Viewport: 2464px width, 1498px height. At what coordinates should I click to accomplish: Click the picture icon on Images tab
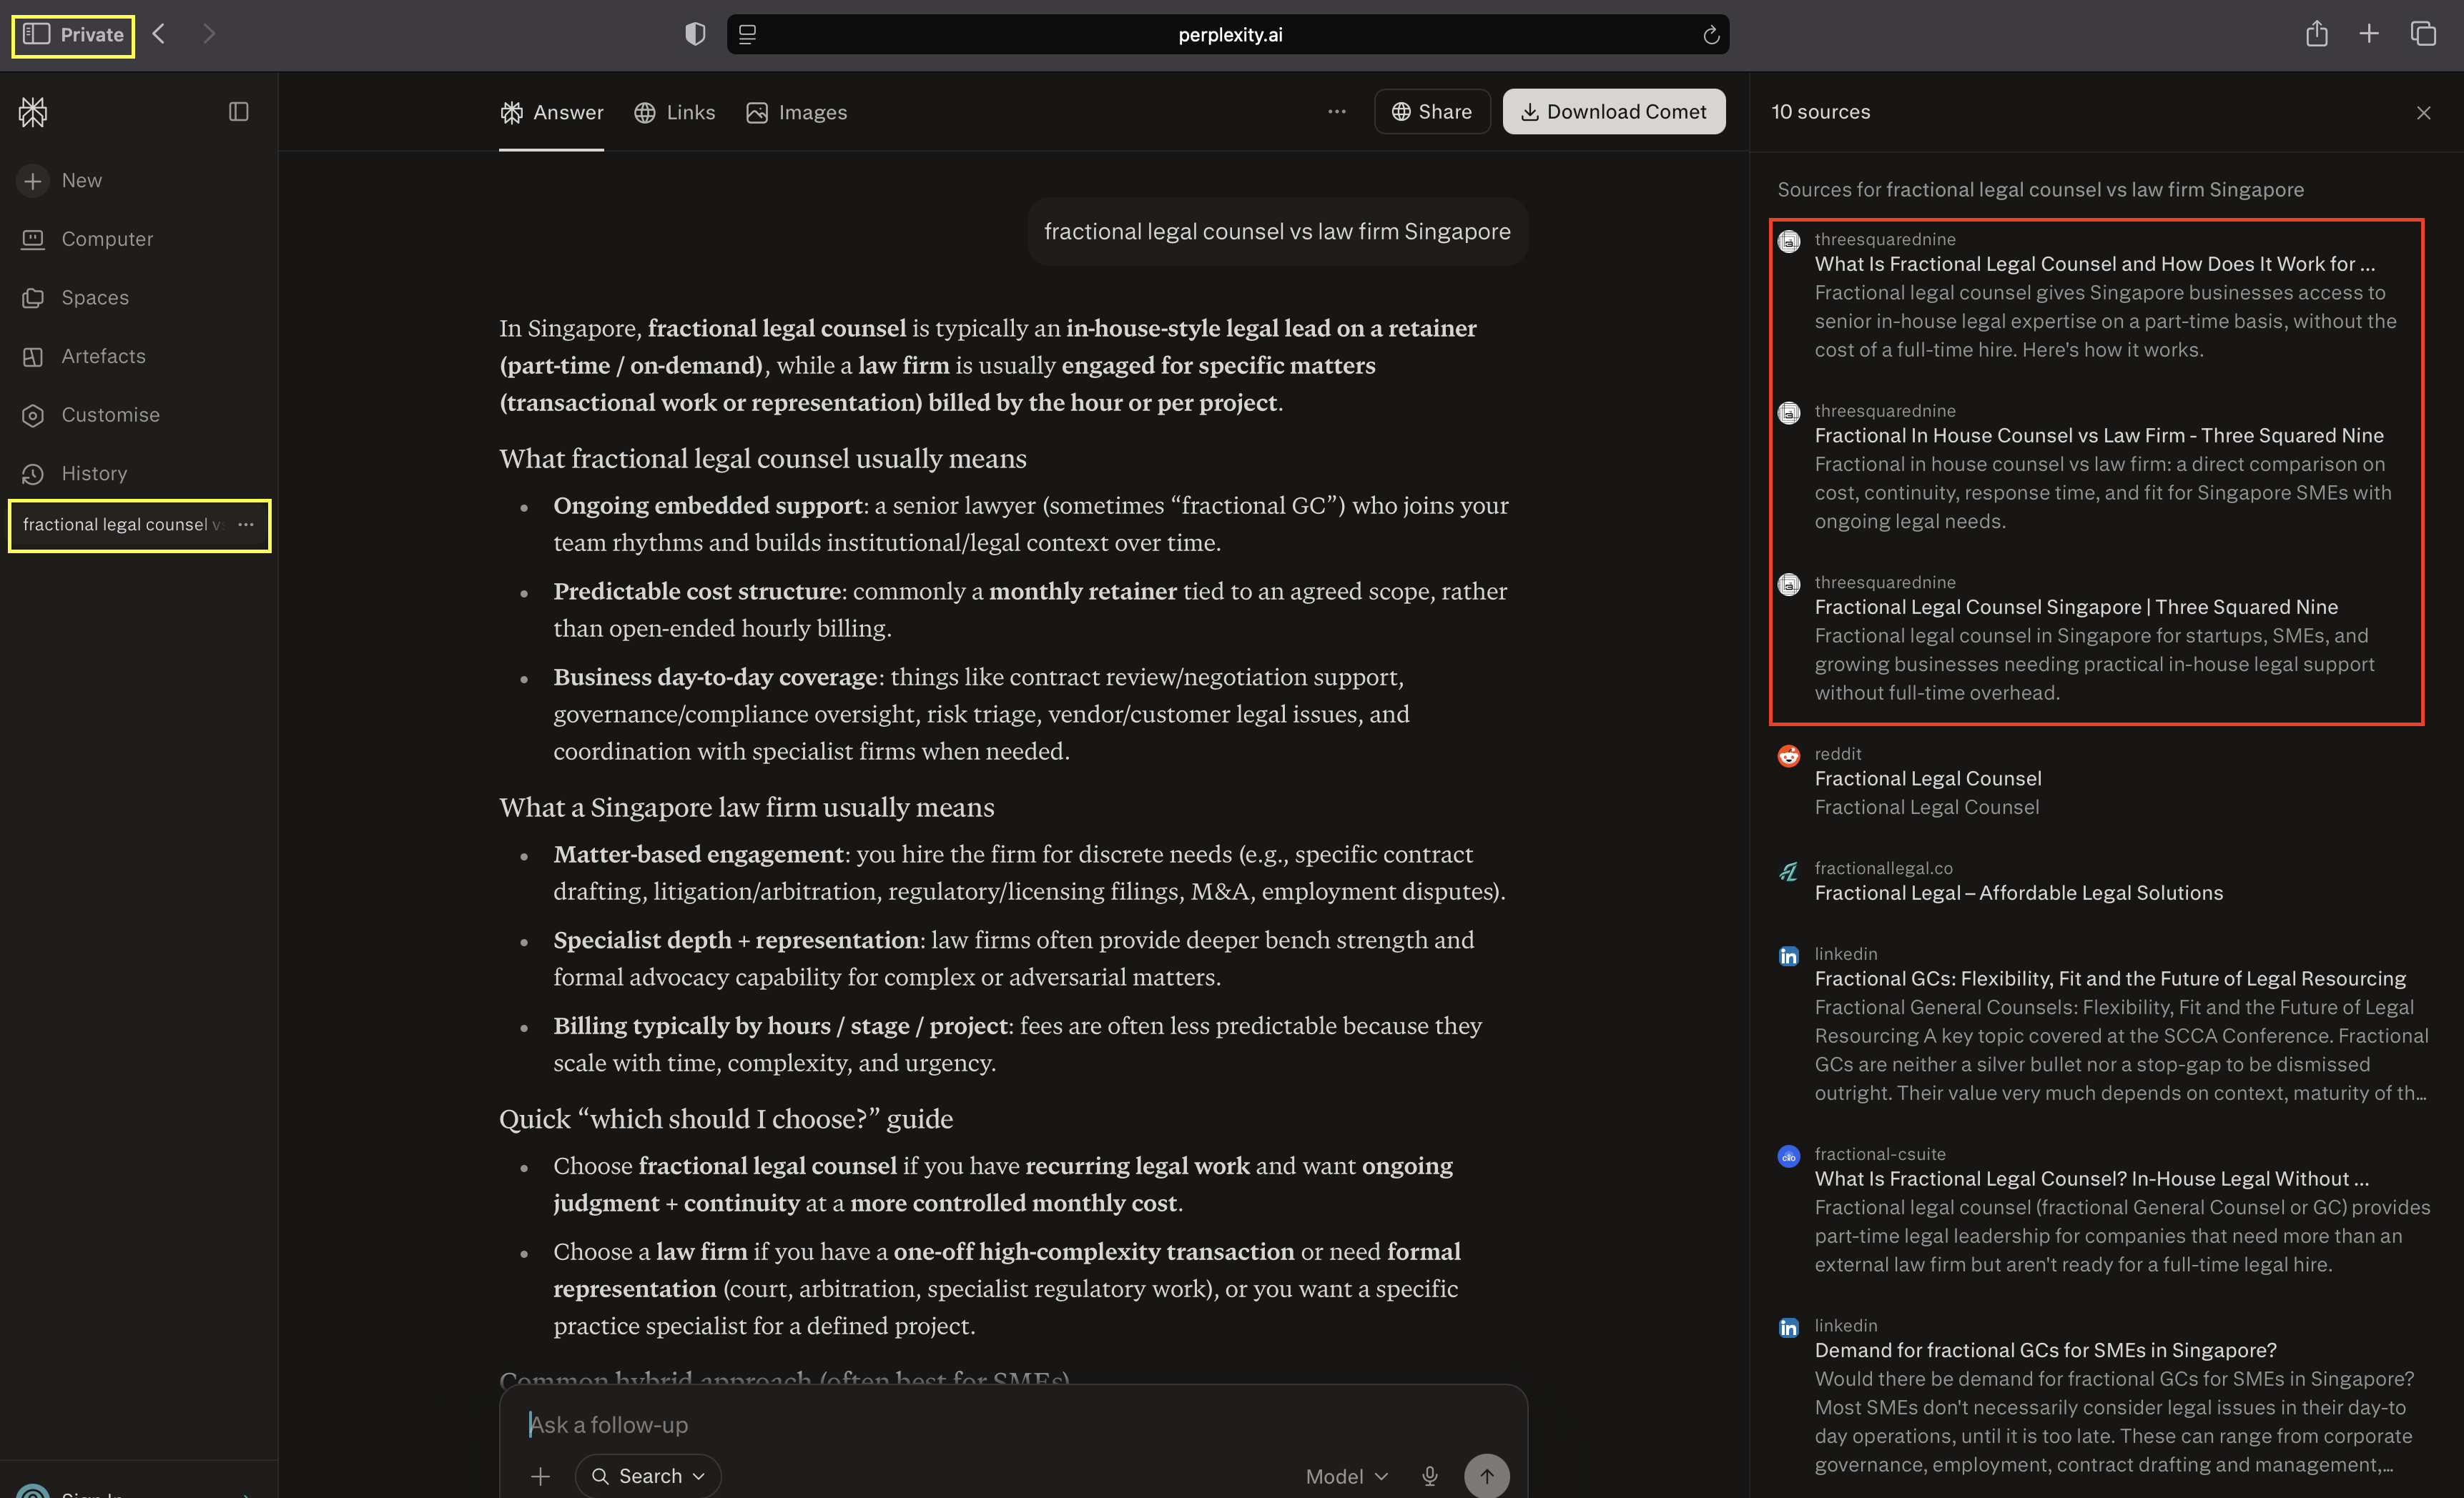click(757, 113)
